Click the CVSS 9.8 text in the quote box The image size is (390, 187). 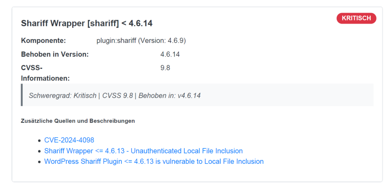[x=118, y=95]
